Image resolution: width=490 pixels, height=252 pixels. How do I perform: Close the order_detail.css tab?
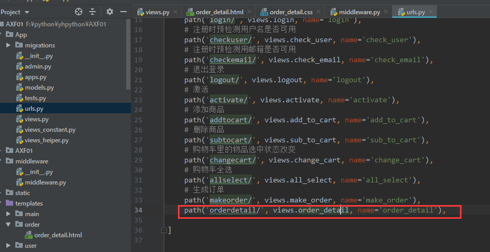click(x=318, y=12)
